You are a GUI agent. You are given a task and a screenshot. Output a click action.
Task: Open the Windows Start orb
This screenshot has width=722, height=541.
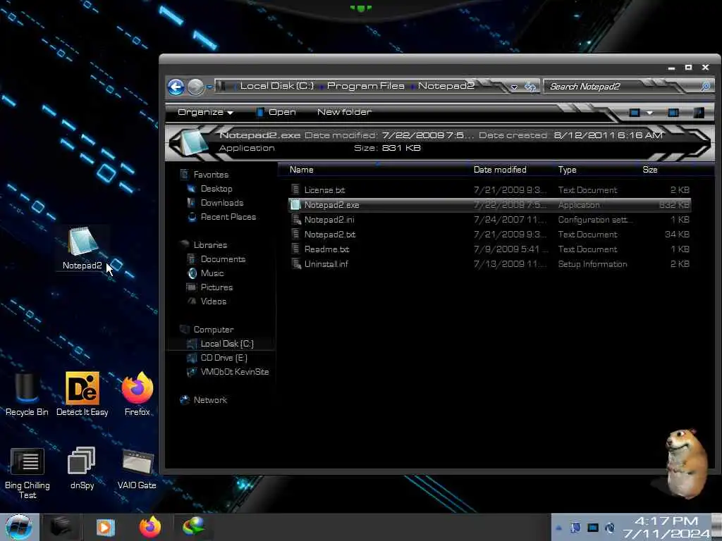[x=18, y=527]
